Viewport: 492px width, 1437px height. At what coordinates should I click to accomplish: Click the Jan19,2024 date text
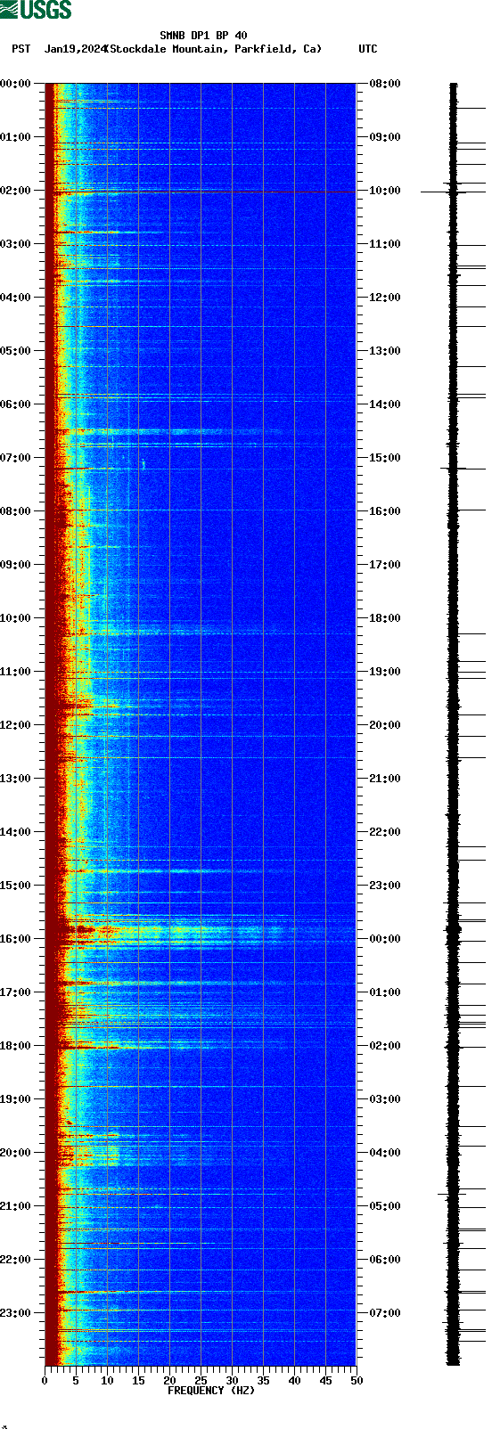tap(74, 49)
